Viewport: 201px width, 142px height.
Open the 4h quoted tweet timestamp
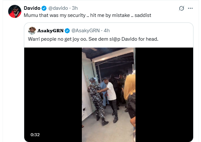click(x=106, y=31)
